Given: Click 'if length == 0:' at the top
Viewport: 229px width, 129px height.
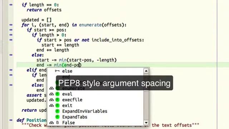Looking at the screenshot, I should [40, 5].
